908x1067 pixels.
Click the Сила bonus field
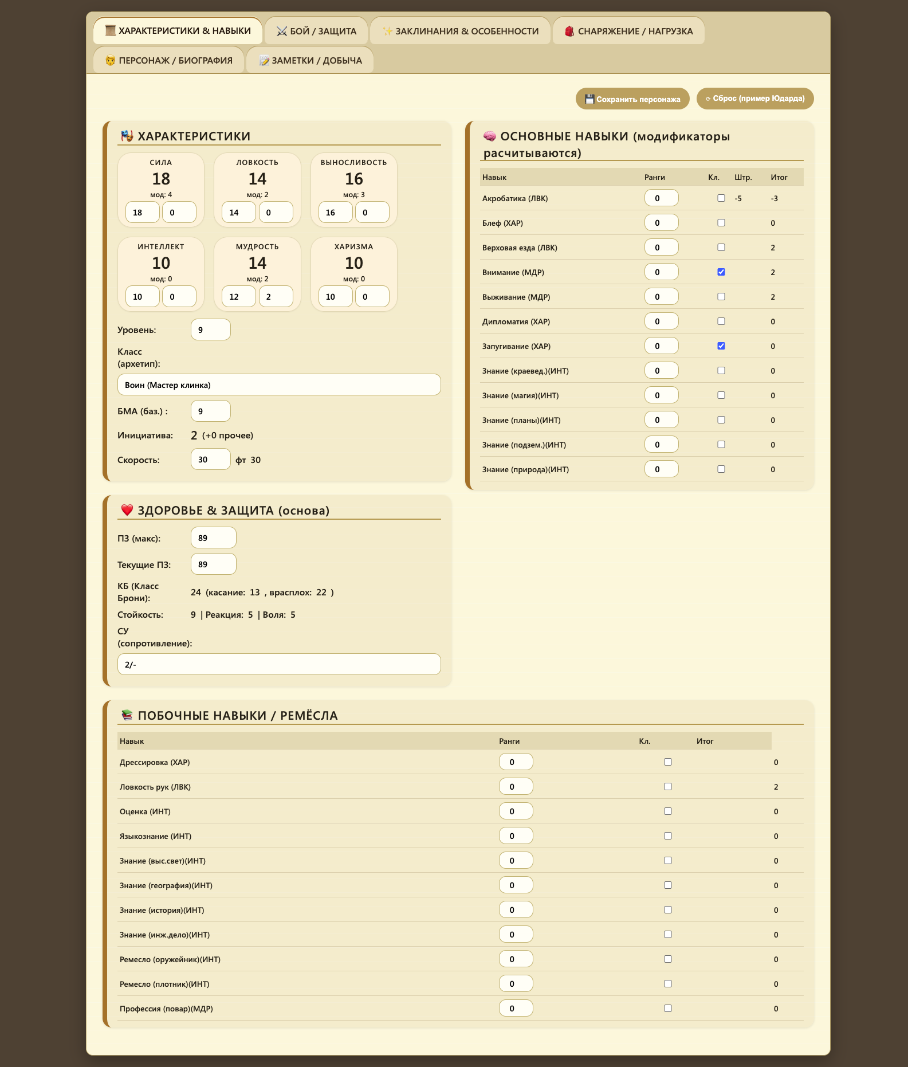point(179,212)
